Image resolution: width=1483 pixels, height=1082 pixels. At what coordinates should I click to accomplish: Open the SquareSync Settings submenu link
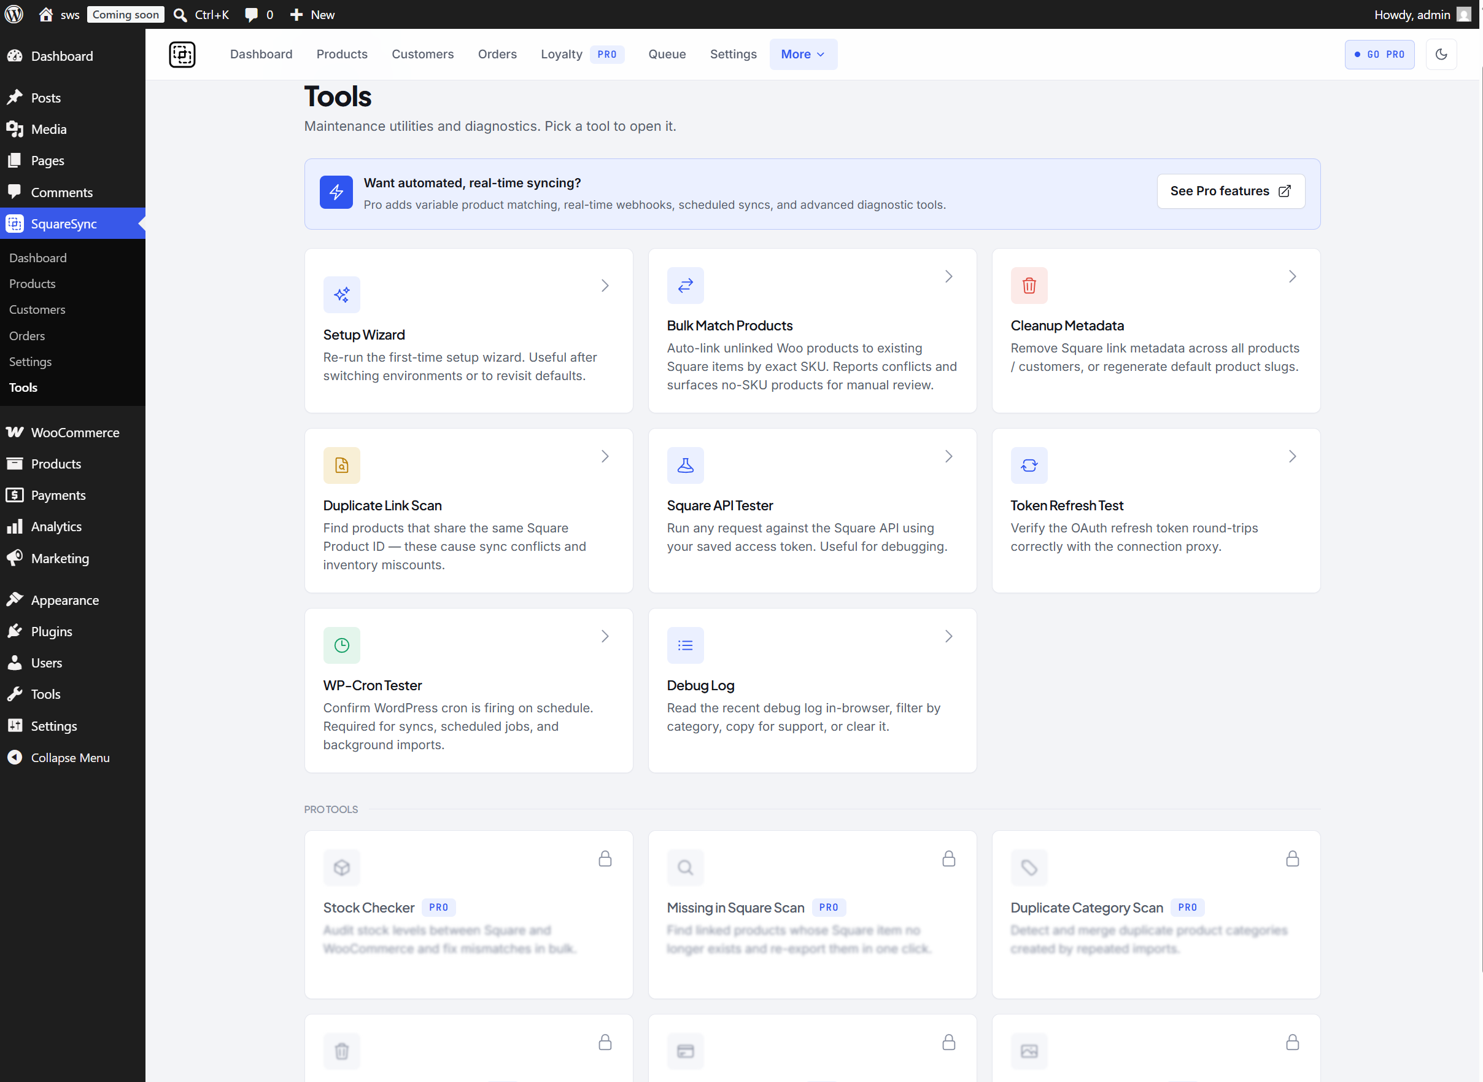[30, 362]
